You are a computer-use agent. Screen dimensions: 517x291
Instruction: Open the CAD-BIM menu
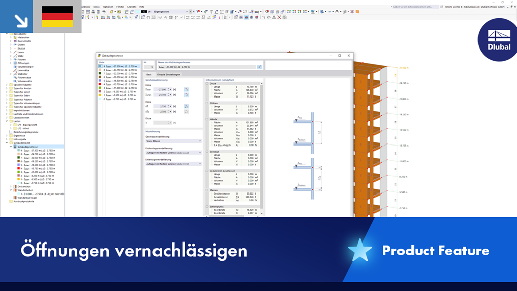pyautogui.click(x=132, y=7)
